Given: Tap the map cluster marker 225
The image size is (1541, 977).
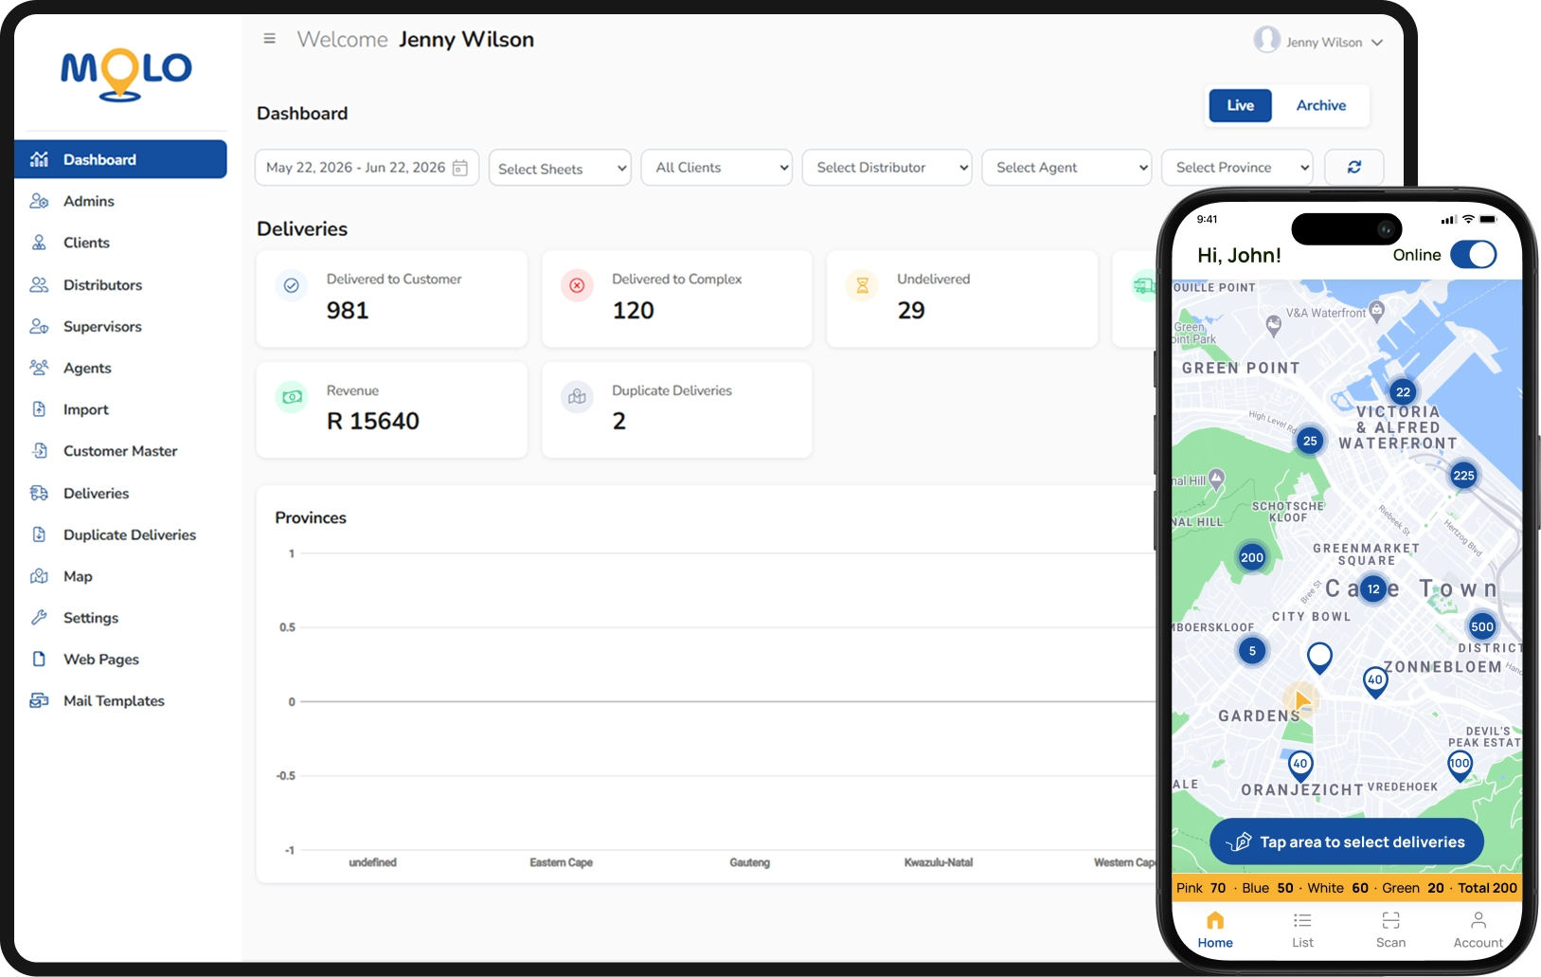Looking at the screenshot, I should [1463, 476].
